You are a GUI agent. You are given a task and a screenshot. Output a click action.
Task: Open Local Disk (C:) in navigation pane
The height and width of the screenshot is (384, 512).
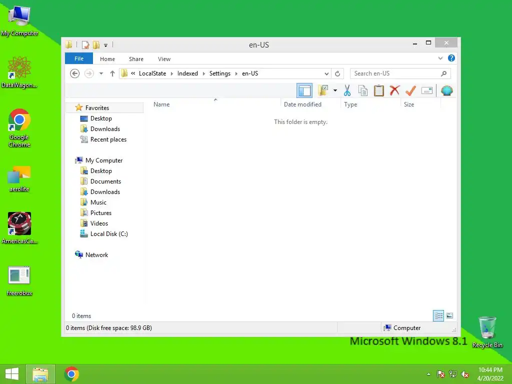click(109, 234)
